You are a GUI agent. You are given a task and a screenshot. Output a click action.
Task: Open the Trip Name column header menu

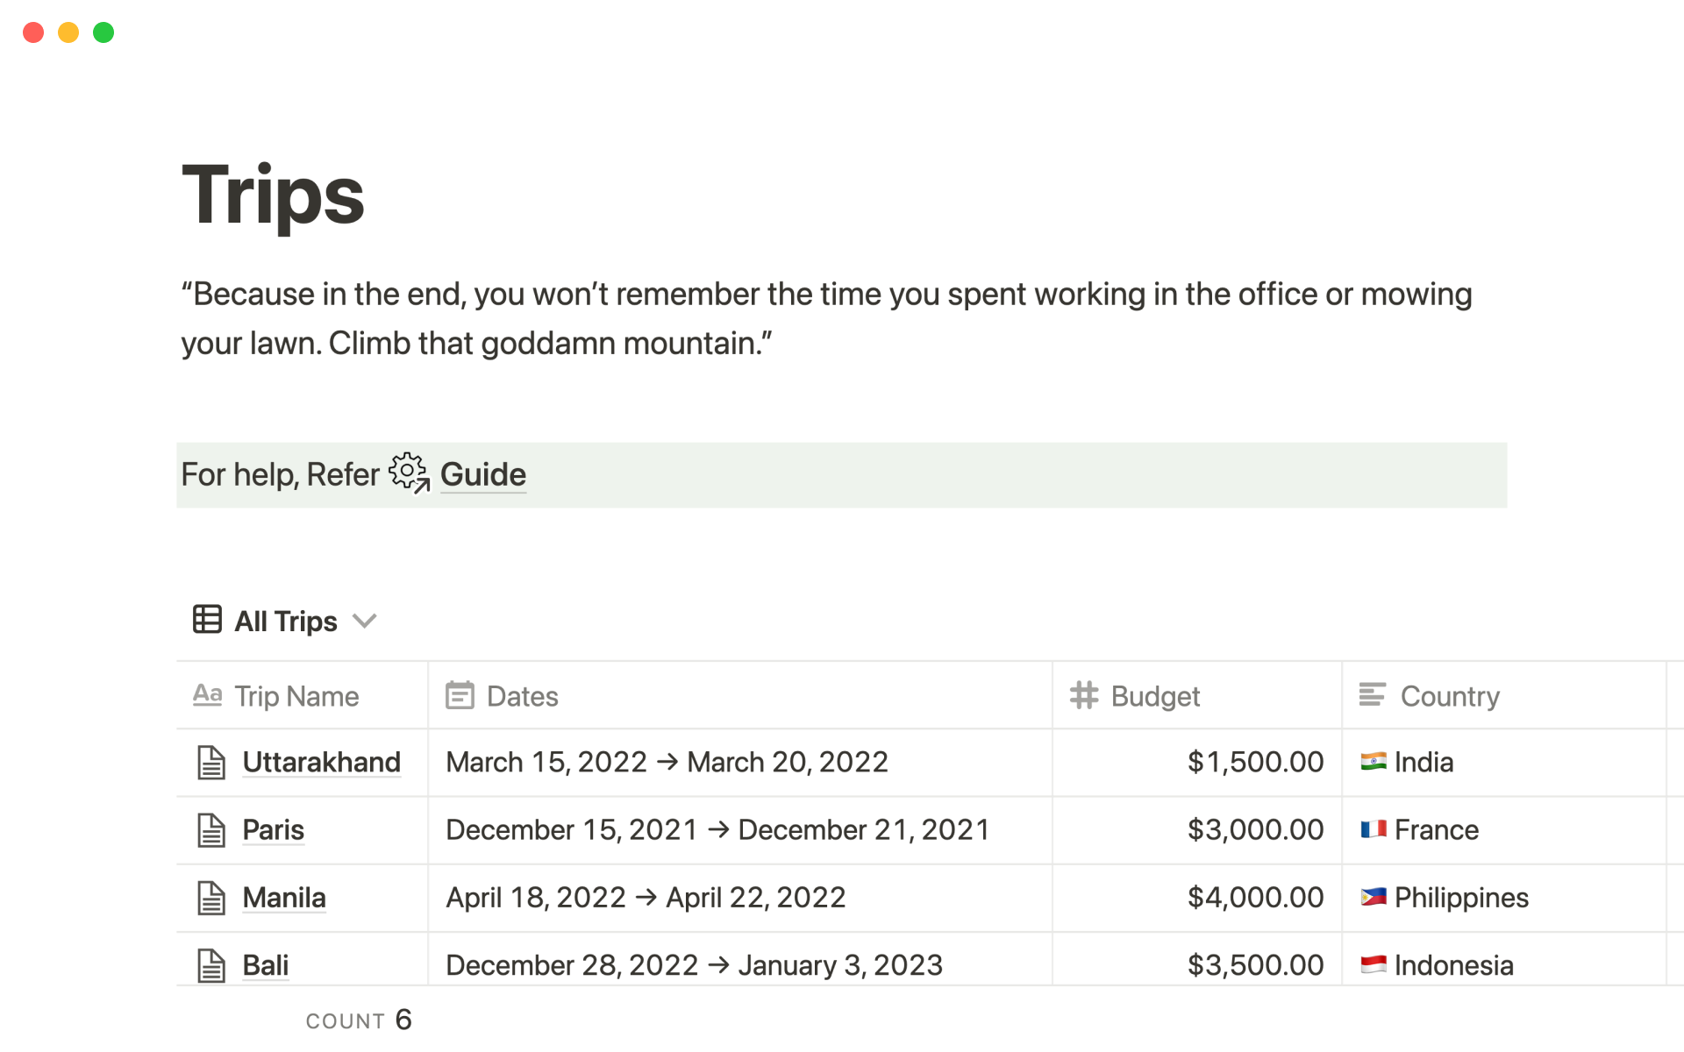coord(296,696)
